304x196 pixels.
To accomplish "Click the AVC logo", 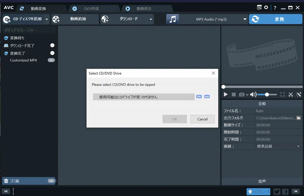I will (9, 8).
